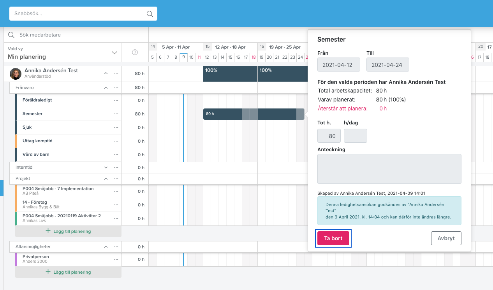Viewport: 493px width, 290px height.
Task: Click Annika Andersén Test profile avatar
Action: click(x=16, y=74)
